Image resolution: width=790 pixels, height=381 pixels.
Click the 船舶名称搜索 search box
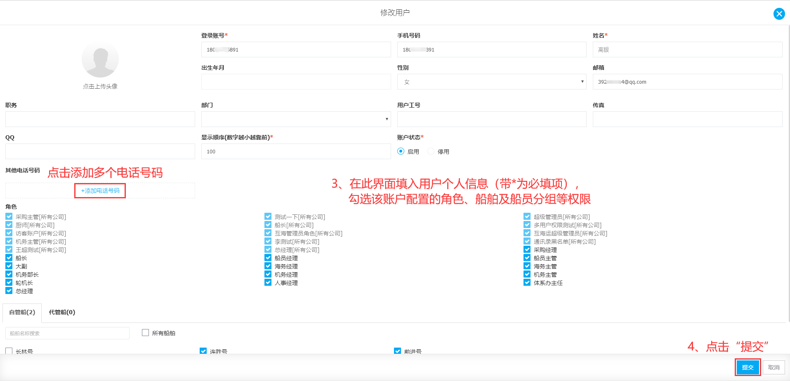click(67, 333)
